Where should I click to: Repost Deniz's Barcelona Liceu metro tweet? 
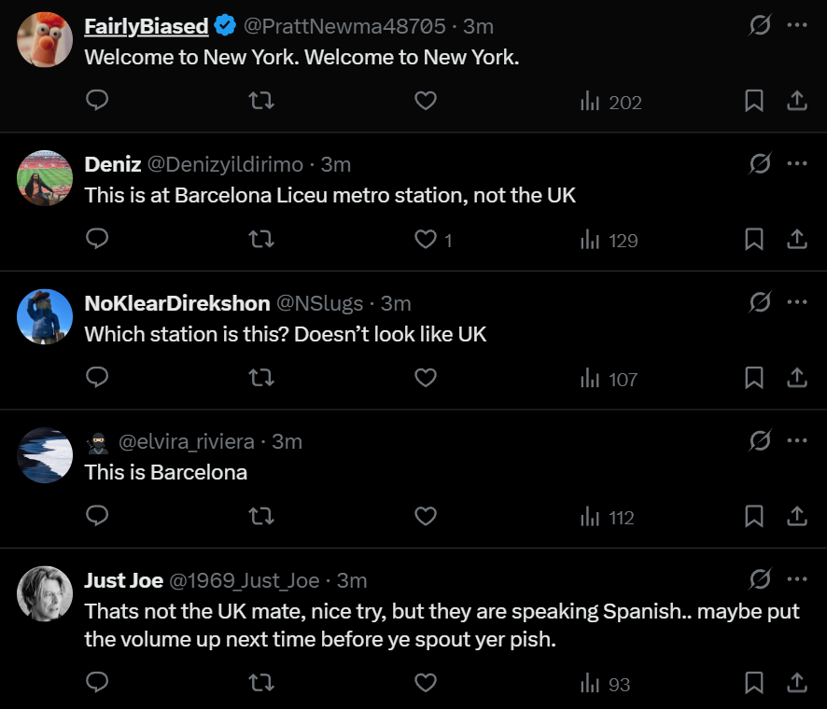(262, 240)
